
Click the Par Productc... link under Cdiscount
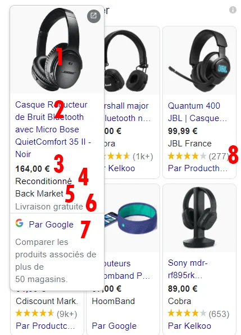[x=46, y=325]
